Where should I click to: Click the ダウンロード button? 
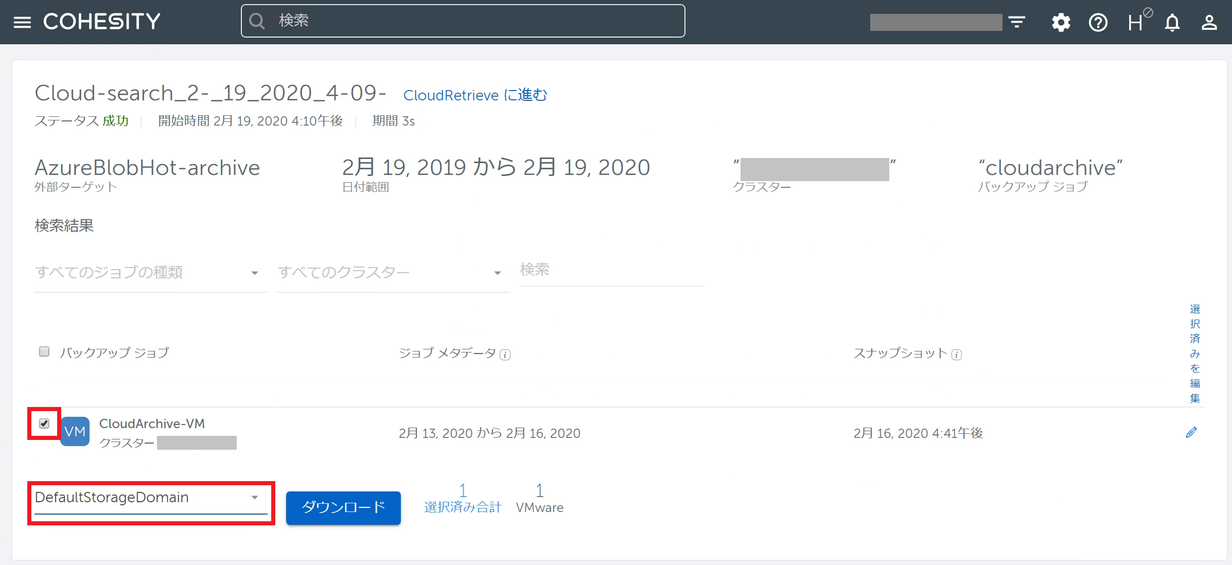click(343, 507)
